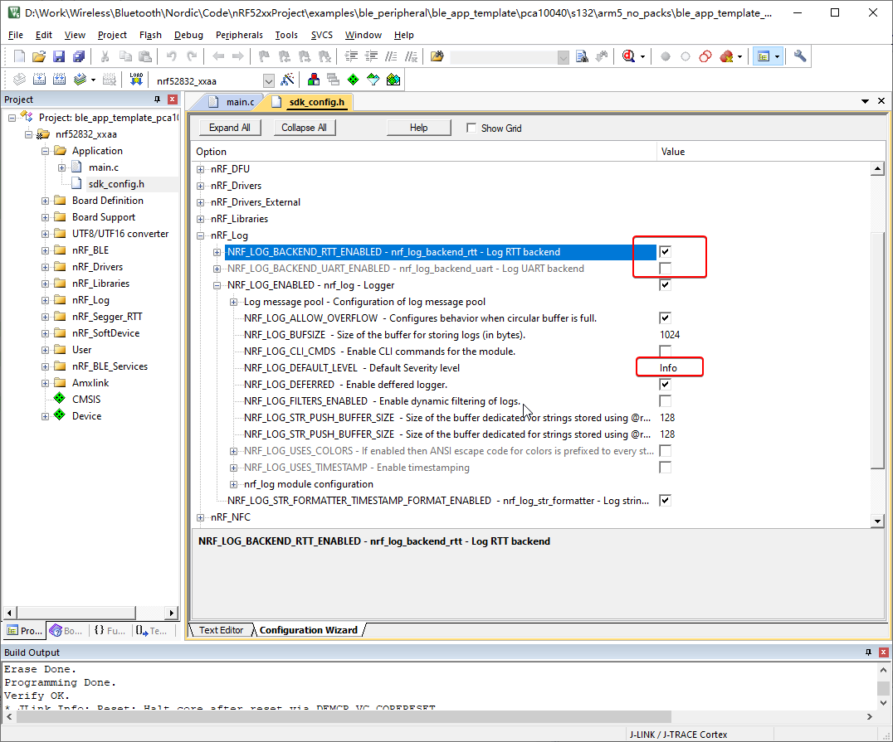Click the Save All icon
Viewport: 893px width, 742px height.
77,57
